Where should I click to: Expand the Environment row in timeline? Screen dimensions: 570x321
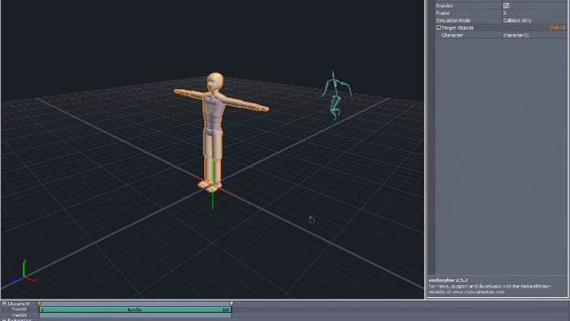click(x=4, y=319)
